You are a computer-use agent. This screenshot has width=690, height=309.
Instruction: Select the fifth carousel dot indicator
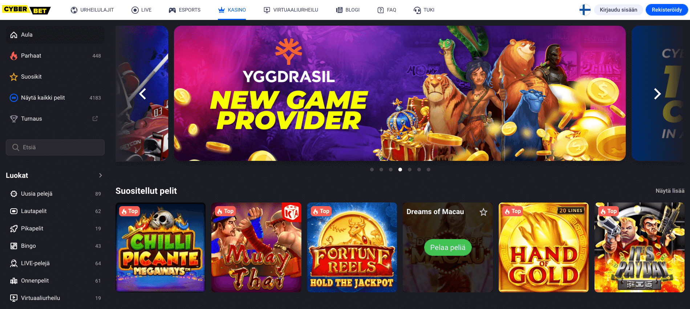[410, 170]
